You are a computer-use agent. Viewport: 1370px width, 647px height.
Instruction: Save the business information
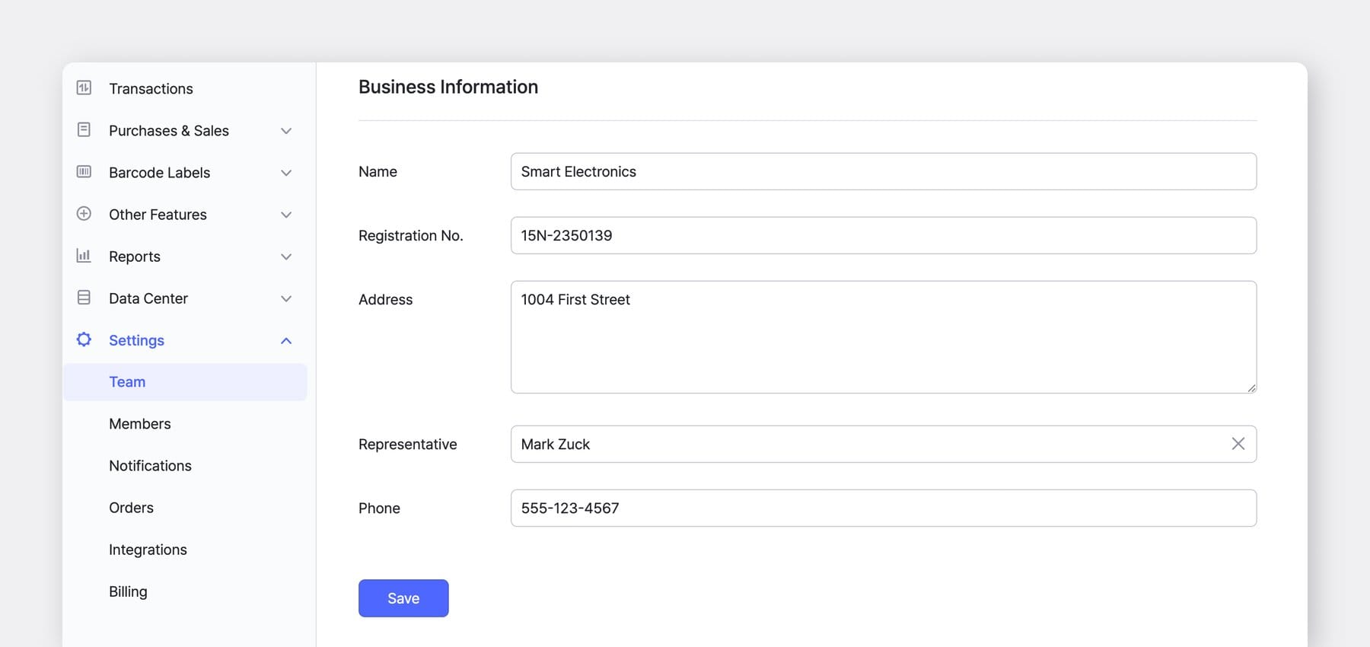(403, 598)
